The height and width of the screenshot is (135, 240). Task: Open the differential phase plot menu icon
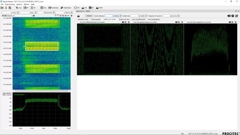129,22
